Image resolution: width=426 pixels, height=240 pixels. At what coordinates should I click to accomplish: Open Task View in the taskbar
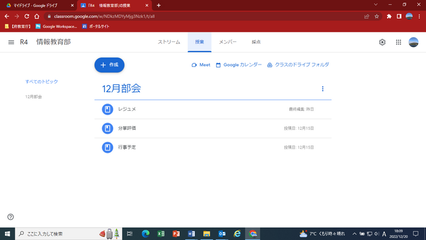pos(130,234)
